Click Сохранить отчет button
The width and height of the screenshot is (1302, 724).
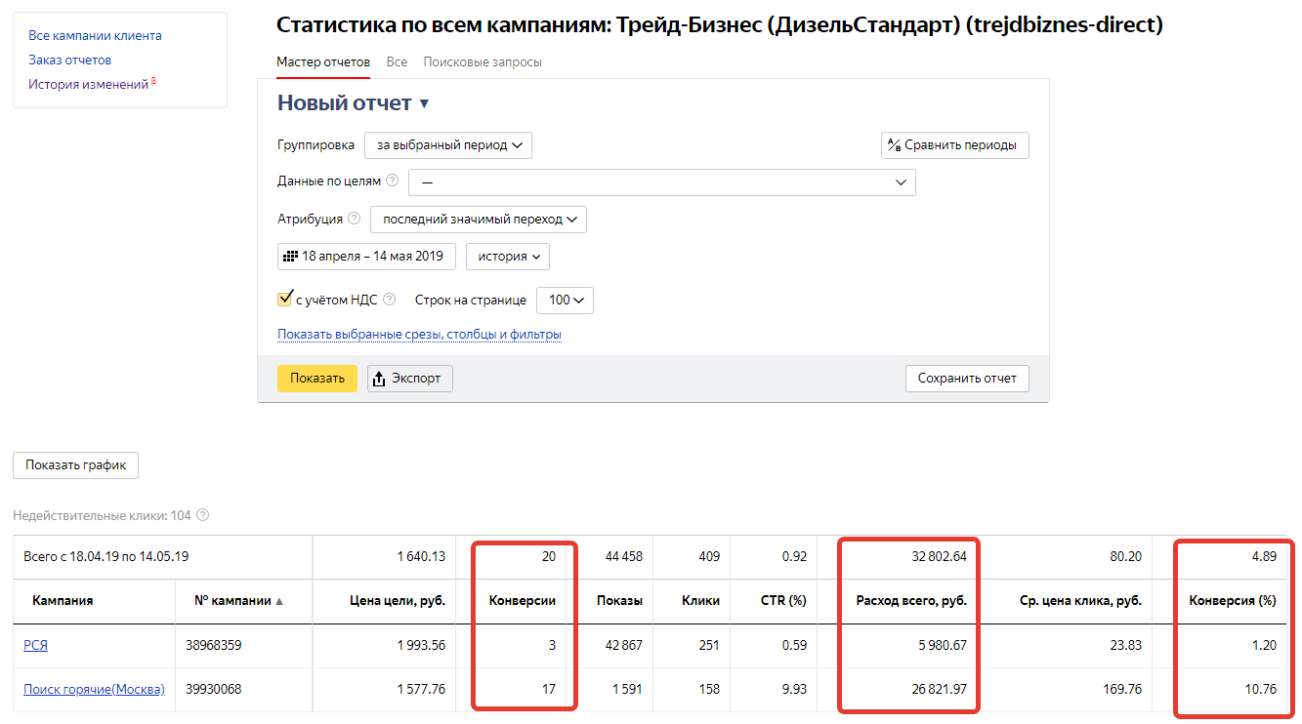(x=967, y=379)
